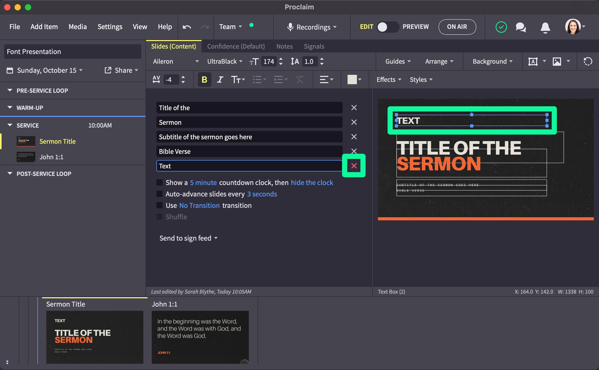Image resolution: width=599 pixels, height=370 pixels.
Task: Click the '3 seconds' auto-advance link
Action: [x=262, y=194]
